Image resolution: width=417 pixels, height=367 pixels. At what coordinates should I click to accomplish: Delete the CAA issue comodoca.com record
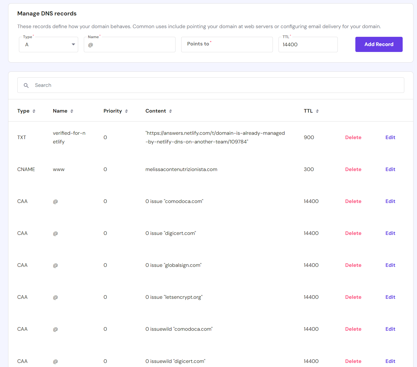click(353, 201)
